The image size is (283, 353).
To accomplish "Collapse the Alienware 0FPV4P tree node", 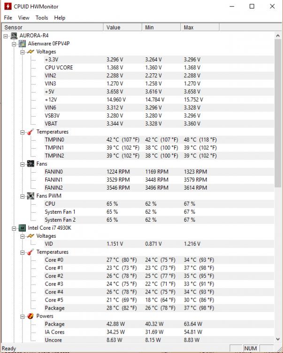I will point(14,44).
